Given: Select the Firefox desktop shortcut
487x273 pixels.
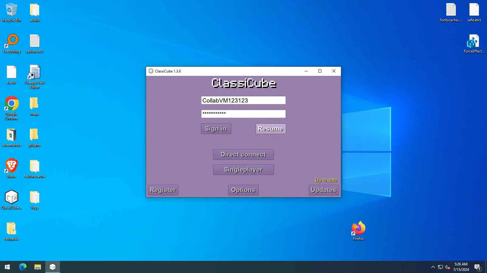Looking at the screenshot, I should 358,231.
